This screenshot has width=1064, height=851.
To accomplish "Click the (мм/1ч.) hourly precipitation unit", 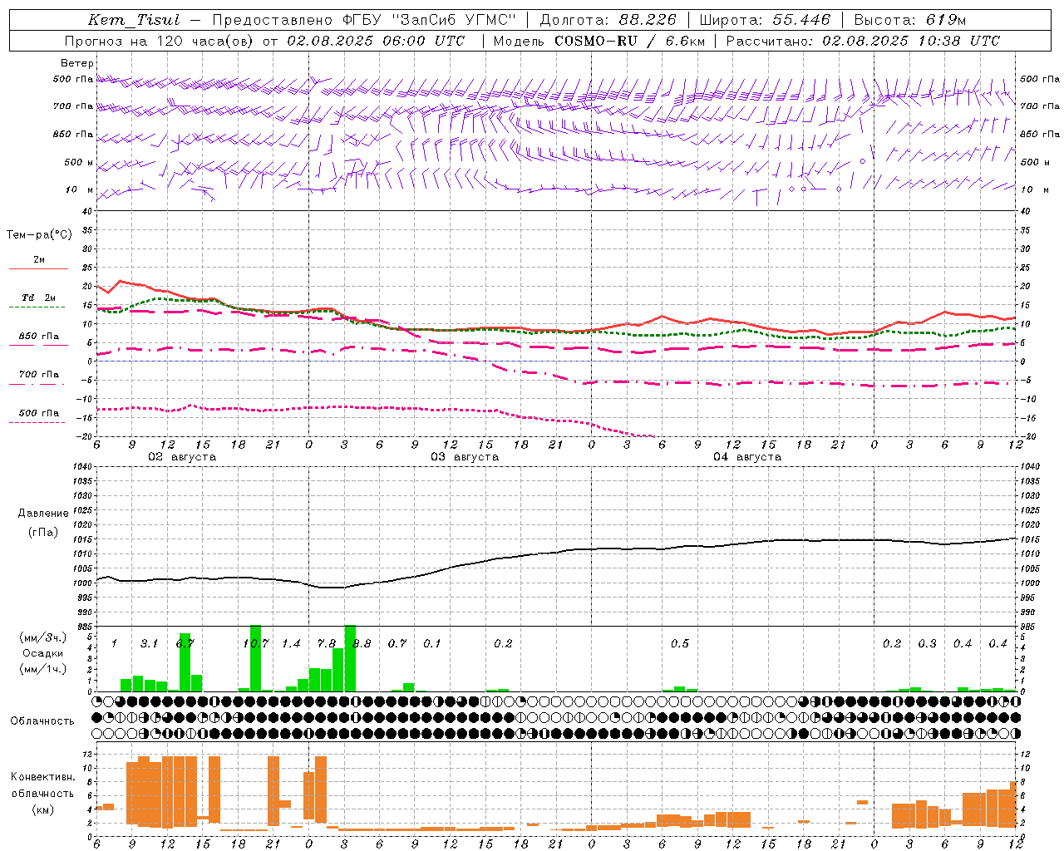I will tap(43, 669).
